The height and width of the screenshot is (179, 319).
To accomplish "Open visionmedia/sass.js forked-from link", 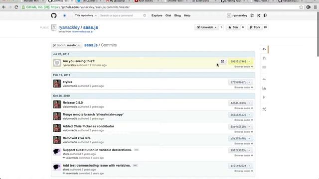I will coord(82,32).
